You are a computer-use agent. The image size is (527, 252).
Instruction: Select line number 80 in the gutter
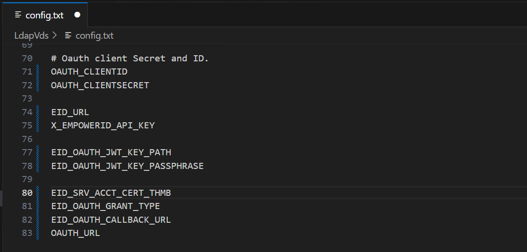pyautogui.click(x=27, y=193)
